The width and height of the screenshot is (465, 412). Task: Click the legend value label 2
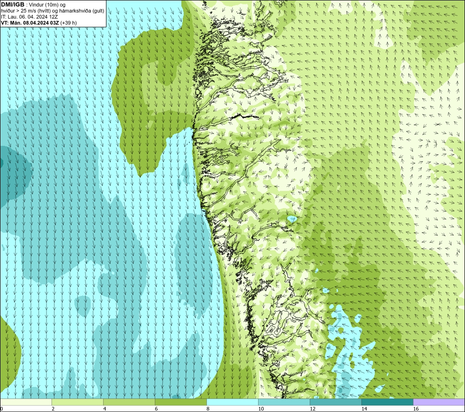(53, 409)
